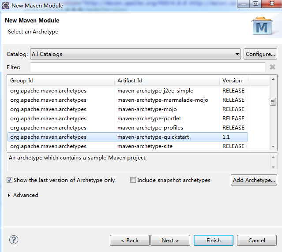Screen dimensions: 282x252
Task: Clear the filter with the X icon
Action: coord(272,67)
